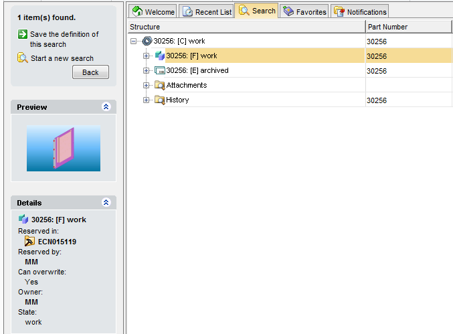Select the 30256: [E] archived row
This screenshot has width=453, height=334.
point(197,70)
